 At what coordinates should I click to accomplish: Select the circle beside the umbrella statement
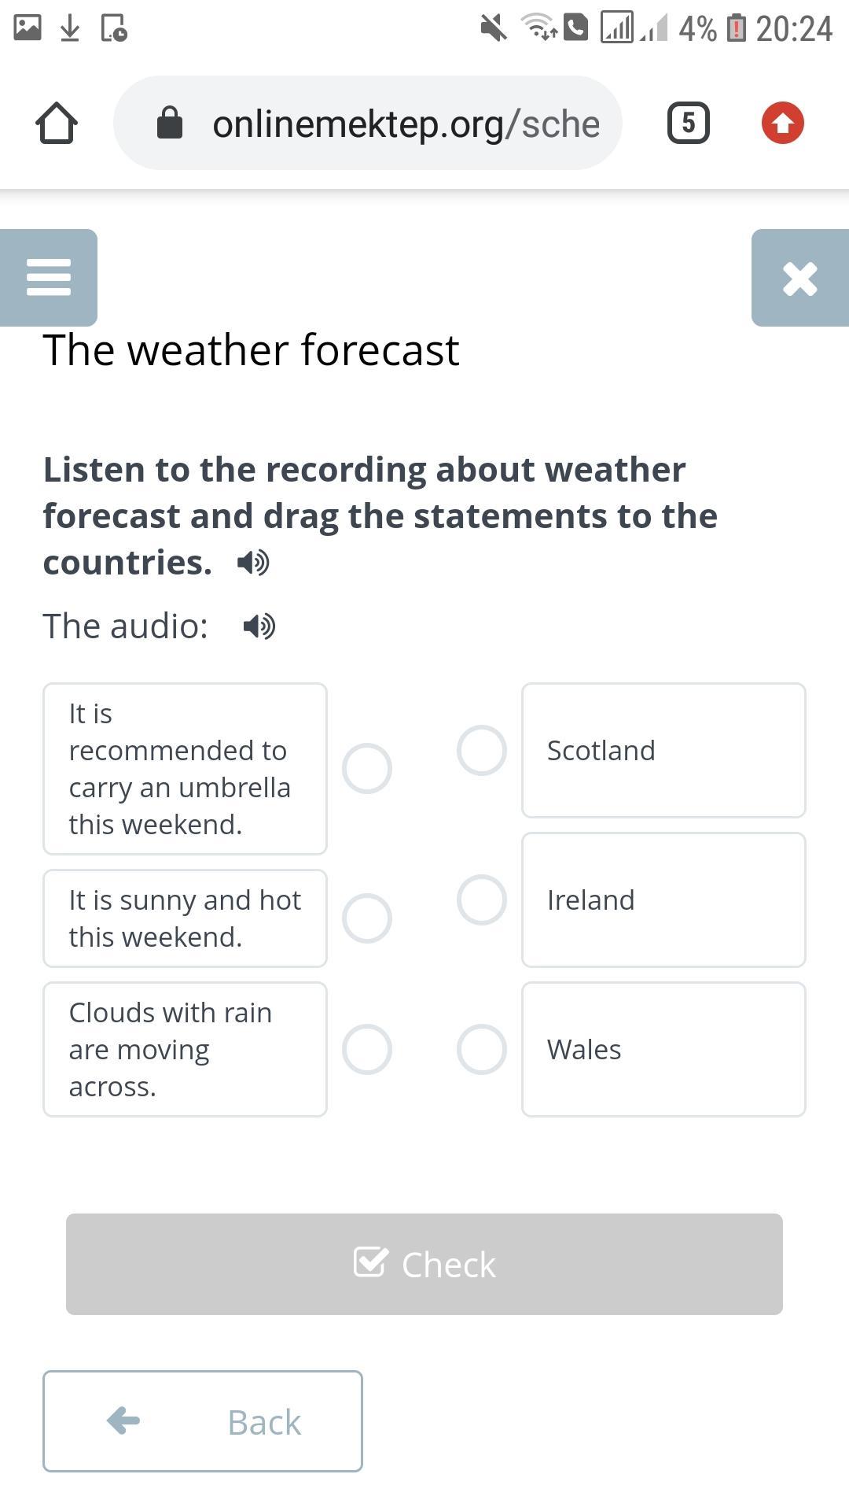367,769
